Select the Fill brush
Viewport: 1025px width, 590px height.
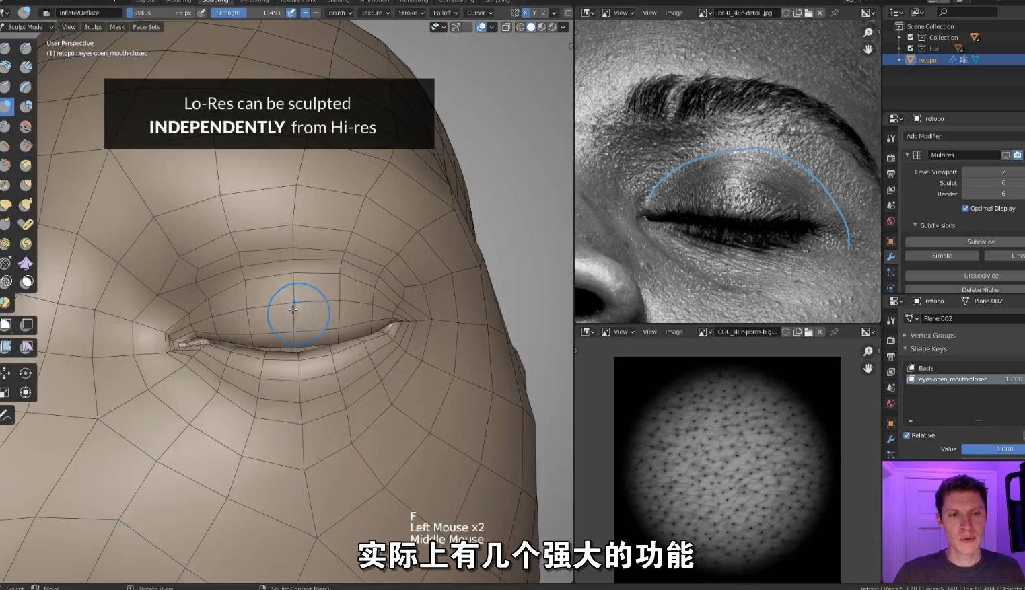(x=26, y=145)
